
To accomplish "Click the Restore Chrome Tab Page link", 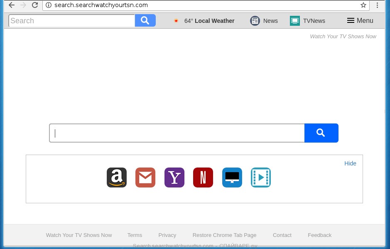I will click(224, 235).
